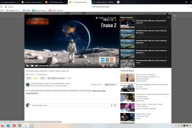Minimize the video with the dash under X
Image resolution: width=192 pixels, height=128 pixels.
(x=175, y=19)
